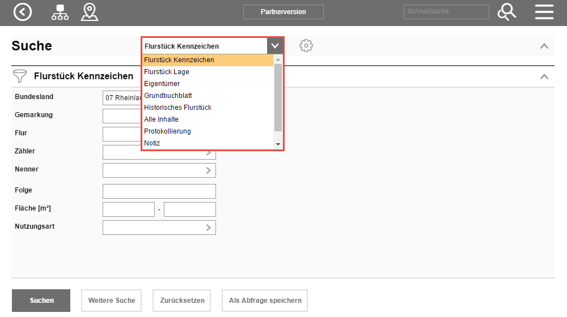Select Grundbuchblatt search type
Image resolution: width=567 pixels, height=317 pixels.
tap(168, 96)
